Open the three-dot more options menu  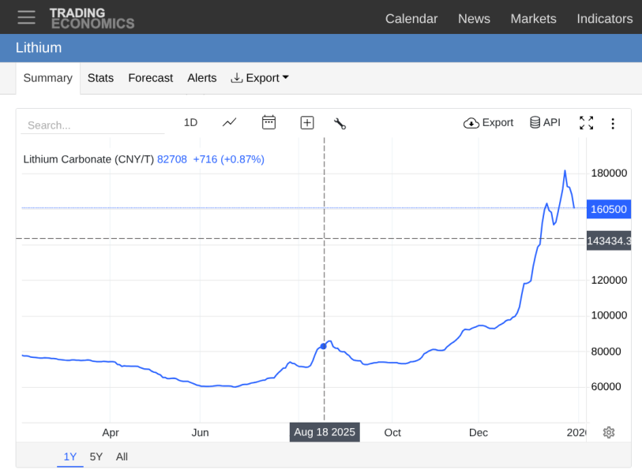click(x=613, y=123)
